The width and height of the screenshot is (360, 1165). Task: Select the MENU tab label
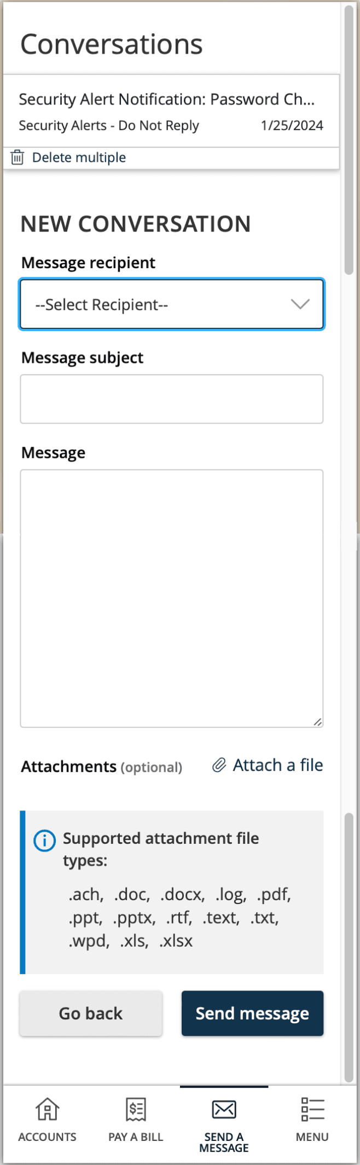click(x=312, y=1137)
